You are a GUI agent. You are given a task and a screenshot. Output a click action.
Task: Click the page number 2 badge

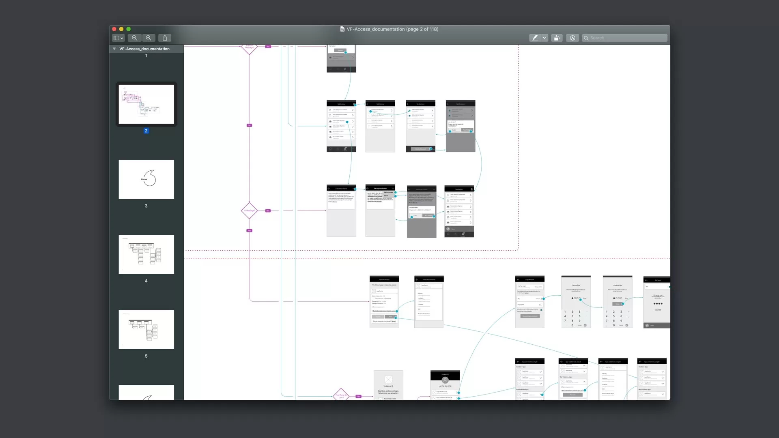[x=146, y=131]
